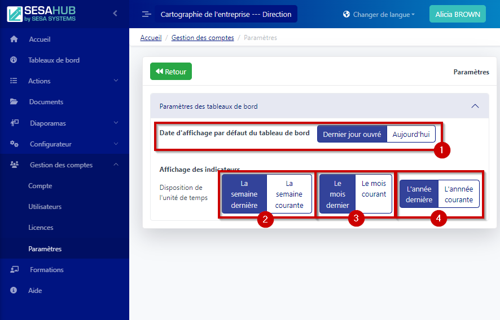Open the Changer de langue dropdown
The image size is (500, 320).
coord(379,14)
